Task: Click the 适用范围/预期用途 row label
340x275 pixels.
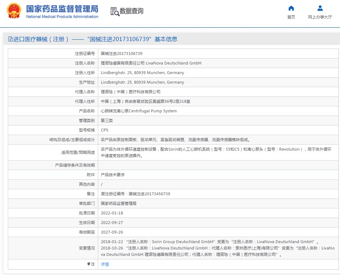Action: click(78, 152)
